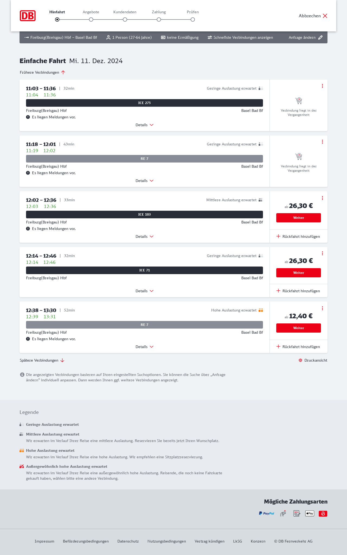Expand Details for the ICE 275 connection
Image resolution: width=347 pixels, height=555 pixels.
click(x=144, y=125)
